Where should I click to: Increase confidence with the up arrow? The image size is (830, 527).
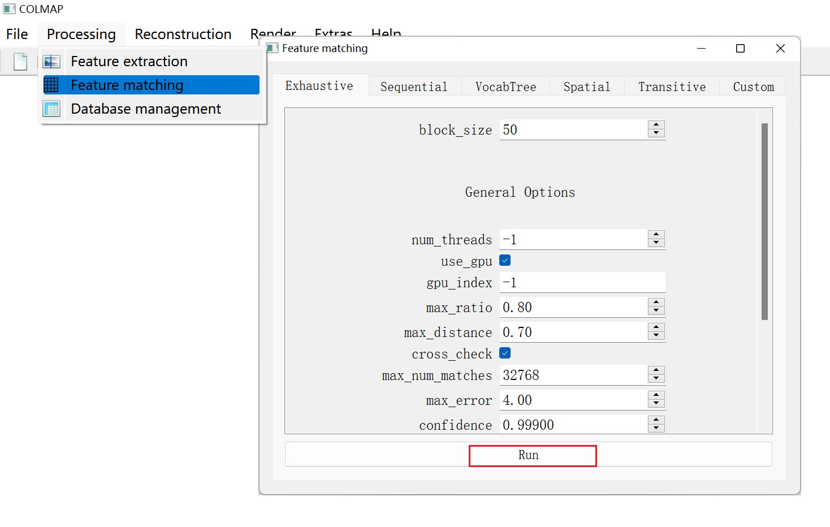point(656,420)
